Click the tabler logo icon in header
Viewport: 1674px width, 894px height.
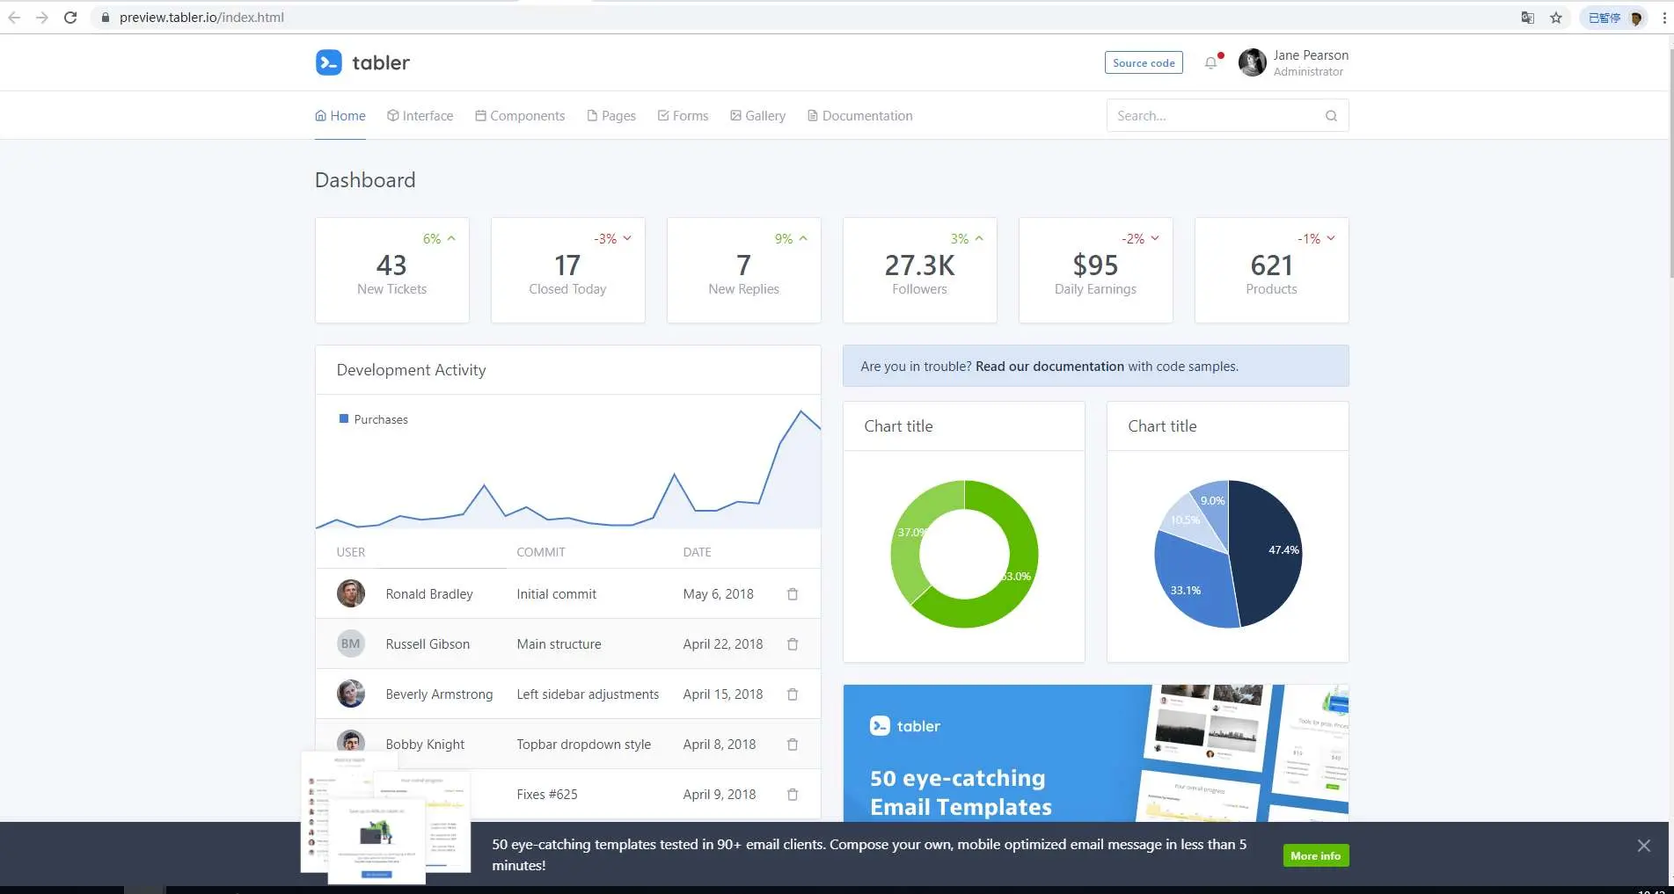[328, 62]
